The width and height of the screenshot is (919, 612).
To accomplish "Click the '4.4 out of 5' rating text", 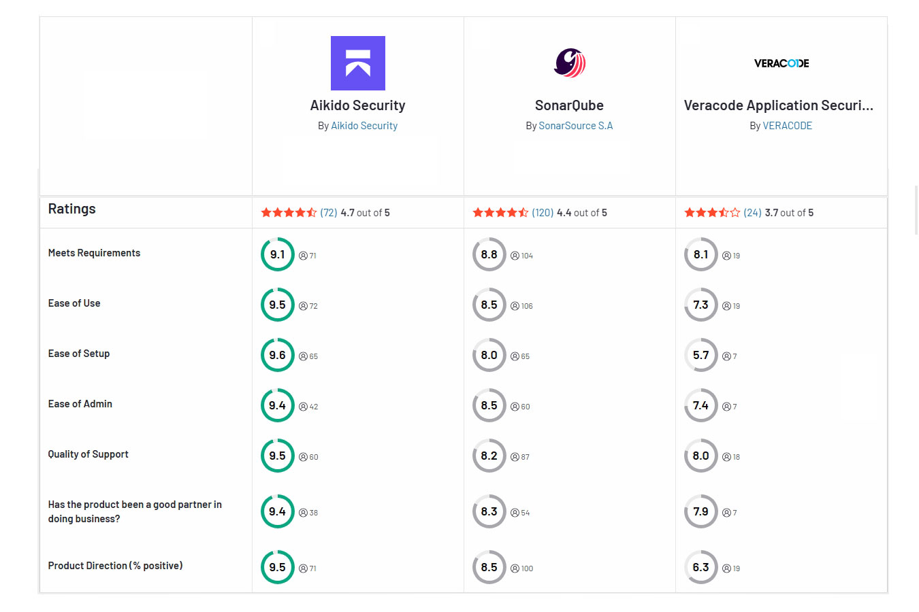I will point(582,213).
